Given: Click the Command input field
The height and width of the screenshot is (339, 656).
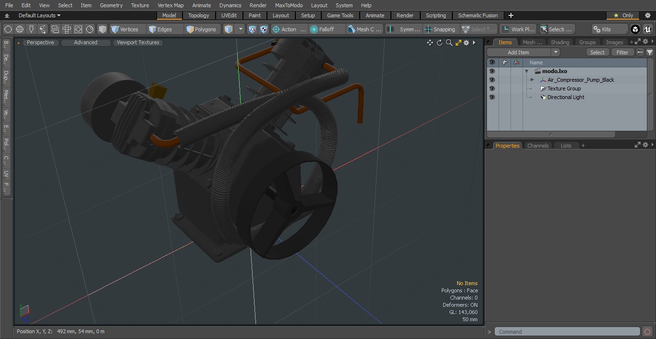Looking at the screenshot, I should 567,332.
